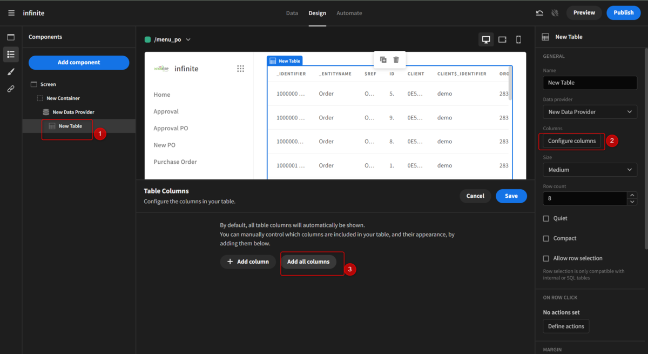Switch to the Data tab
The image size is (648, 354).
click(x=292, y=13)
